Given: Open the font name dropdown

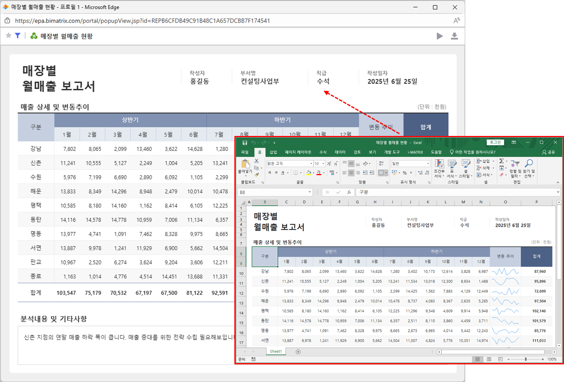Looking at the screenshot, I should point(311,164).
